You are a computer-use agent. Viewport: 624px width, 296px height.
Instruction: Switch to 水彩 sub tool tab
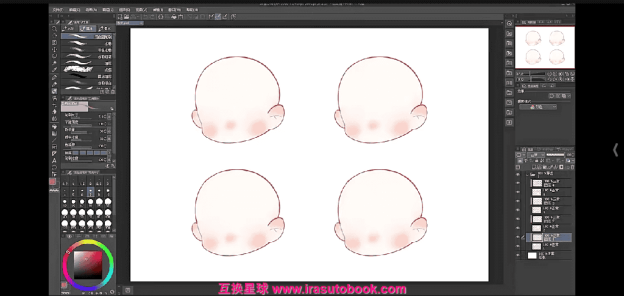tap(69, 28)
